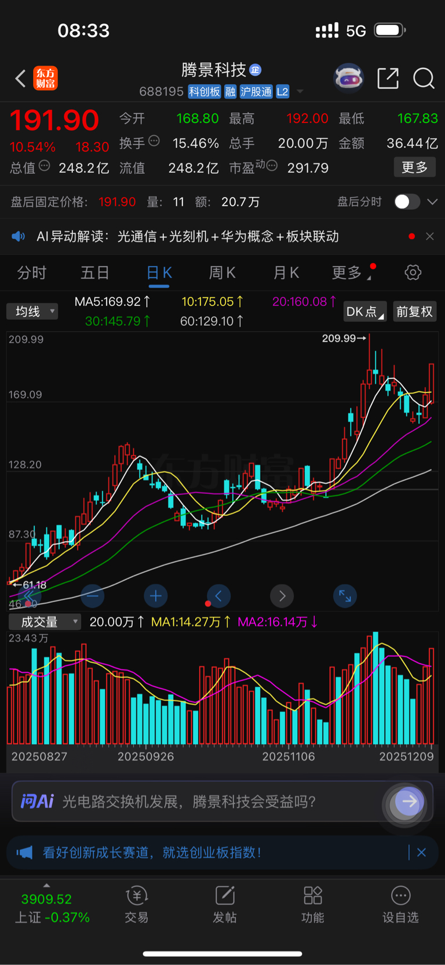Expand chart to fullscreen icon
445x965 pixels.
(x=345, y=596)
